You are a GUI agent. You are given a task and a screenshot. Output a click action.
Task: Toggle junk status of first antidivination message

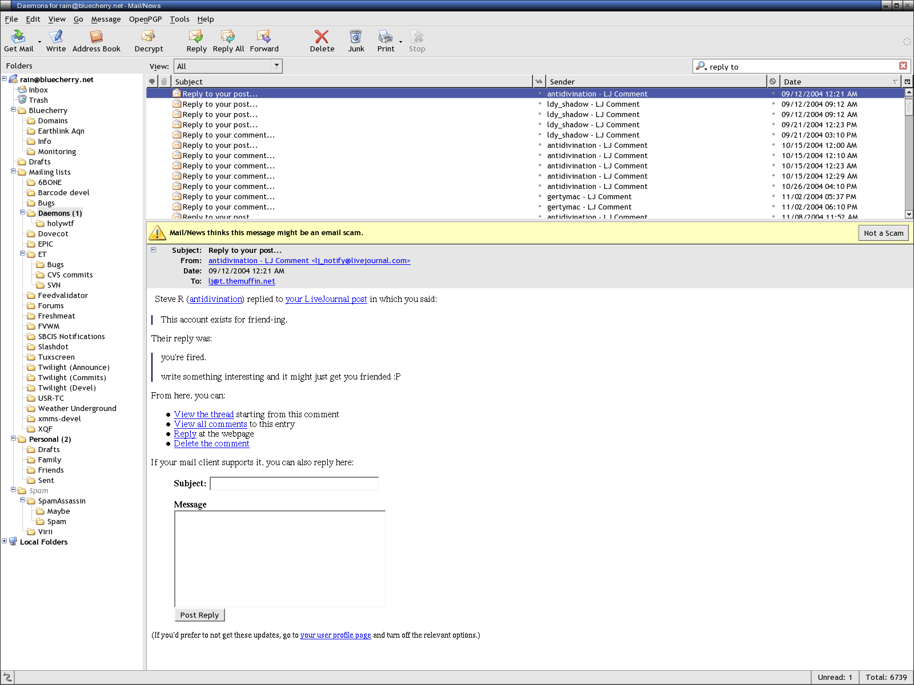[773, 94]
